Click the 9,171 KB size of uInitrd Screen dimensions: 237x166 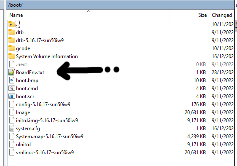click(197, 145)
